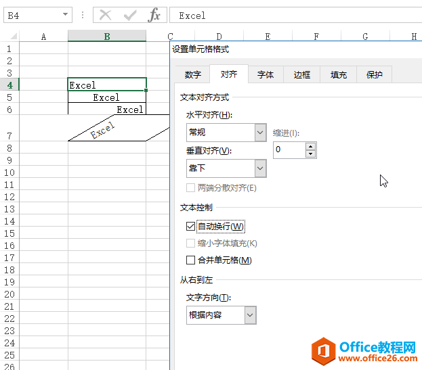The image size is (422, 370).
Task: Select column E header
Action: coord(268,37)
